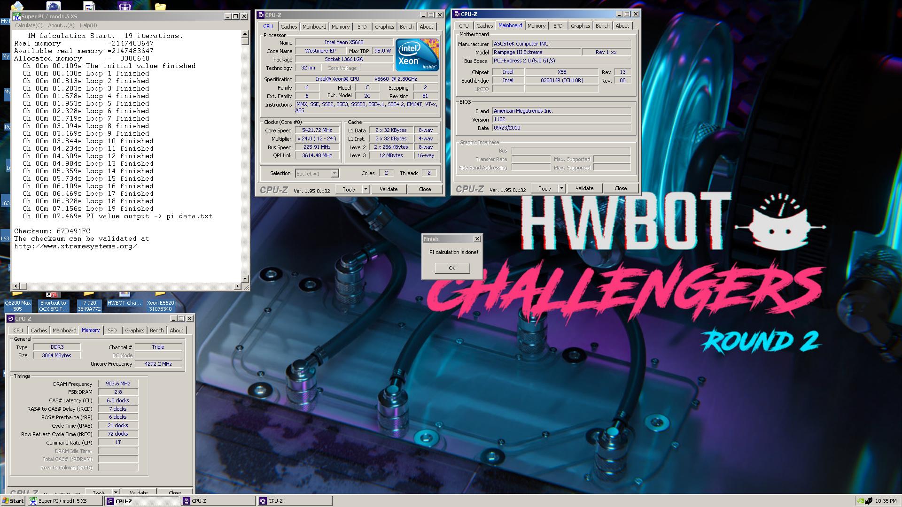This screenshot has width=902, height=507.
Task: Open the About...(A) menu in Super PI
Action: [61, 25]
